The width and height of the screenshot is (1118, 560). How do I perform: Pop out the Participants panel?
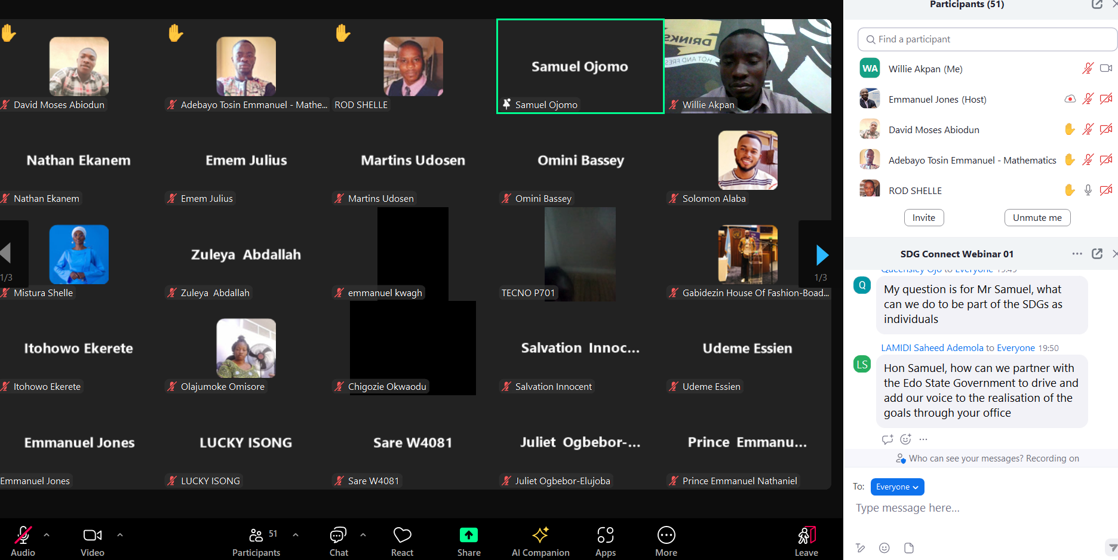pyautogui.click(x=1096, y=5)
